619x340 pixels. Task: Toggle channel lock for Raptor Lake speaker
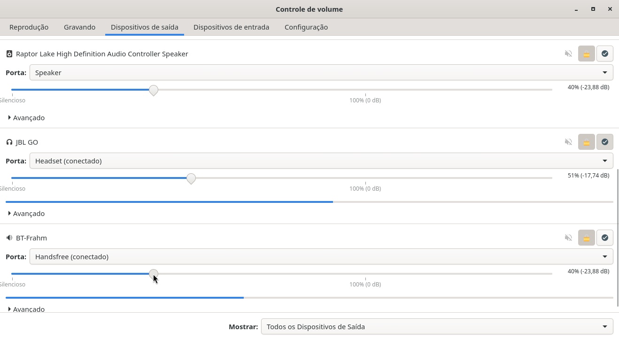point(586,54)
